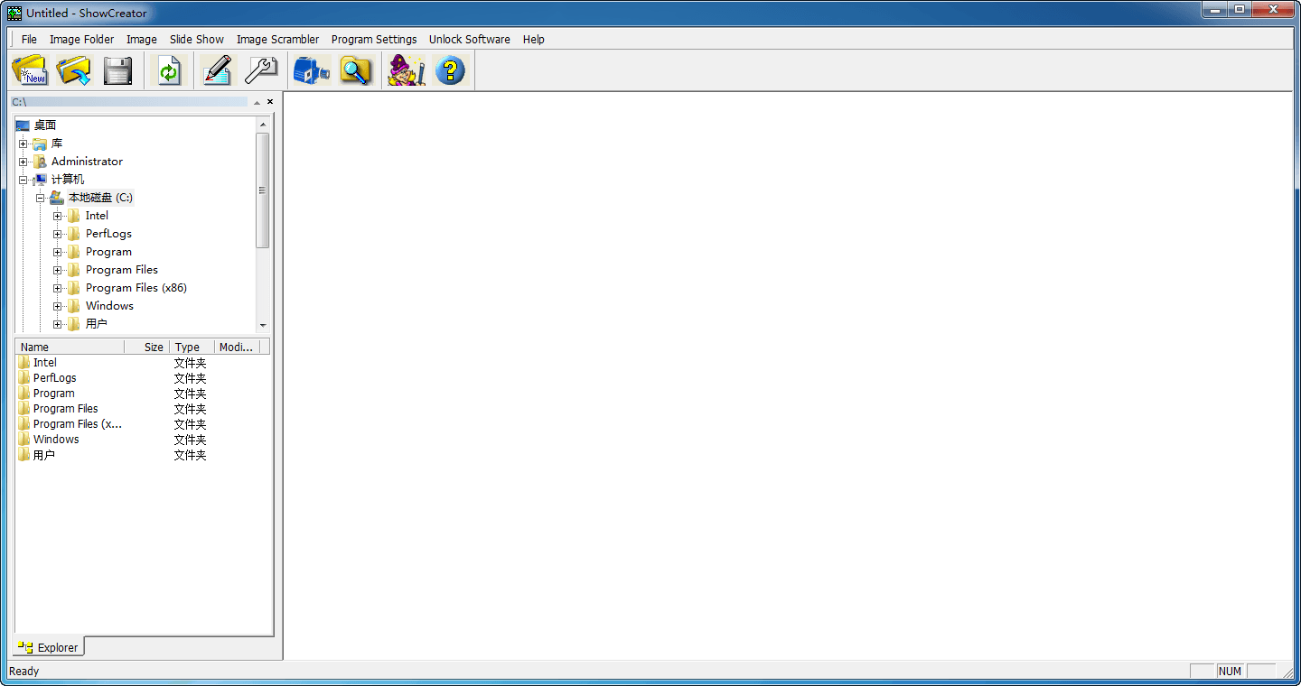This screenshot has height=686, width=1301.
Task: Click the magnifier folder search icon
Action: 356,70
